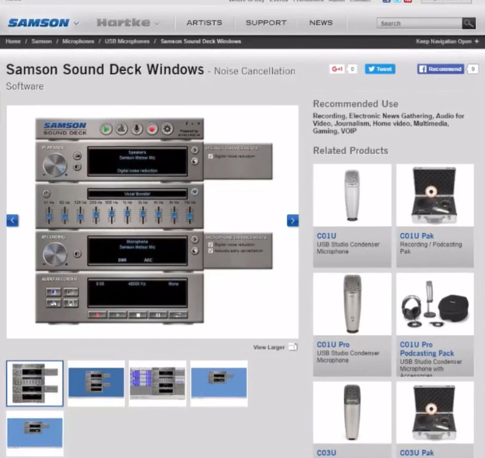Image resolution: width=485 pixels, height=458 pixels.
Task: Click the Tweet button
Action: [380, 69]
